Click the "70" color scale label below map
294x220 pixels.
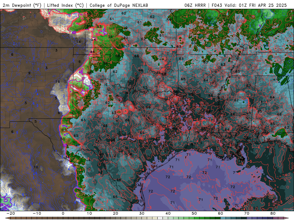247,213
